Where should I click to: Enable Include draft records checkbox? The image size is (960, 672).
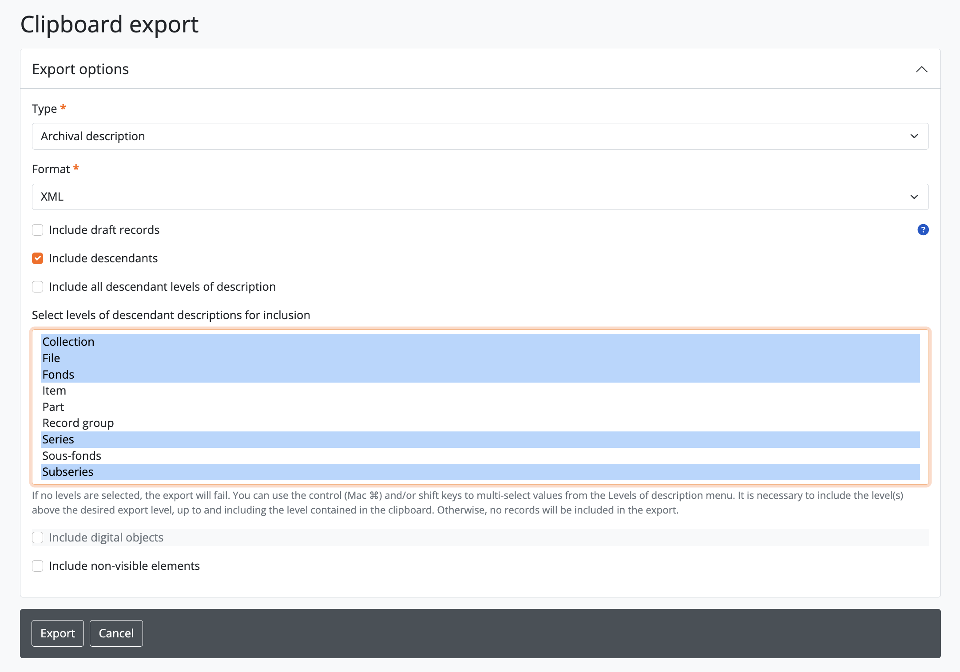(x=38, y=230)
